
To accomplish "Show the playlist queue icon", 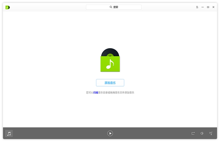I will click(x=211, y=133).
